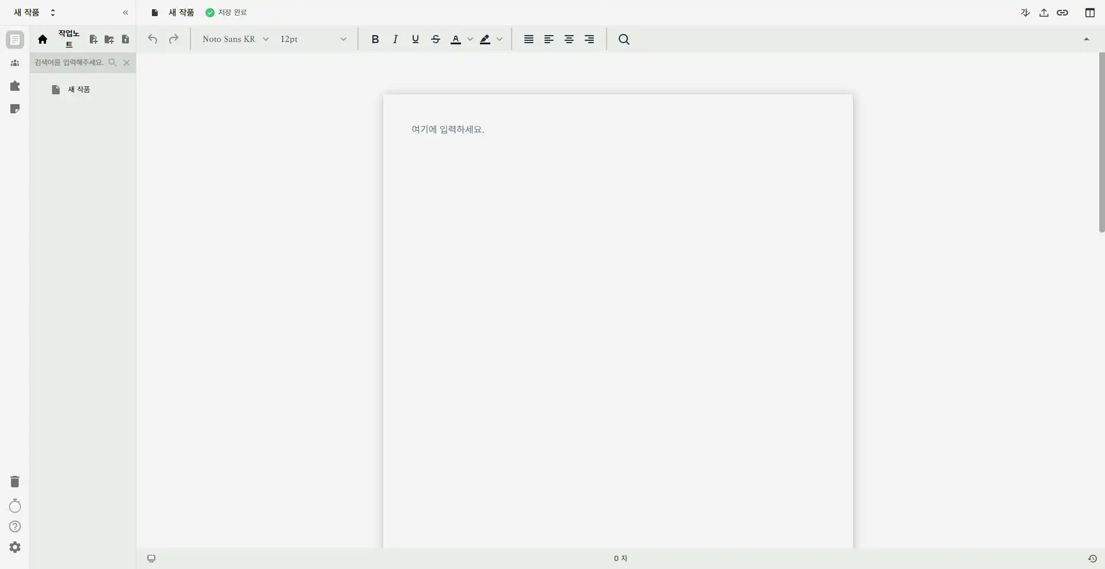Viewport: 1105px width, 569px height.
Task: Align text to the right
Action: click(589, 39)
